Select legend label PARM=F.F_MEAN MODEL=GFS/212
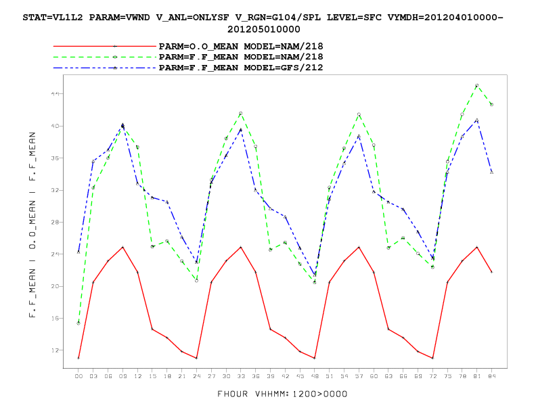This screenshot has width=536, height=414. [241, 68]
